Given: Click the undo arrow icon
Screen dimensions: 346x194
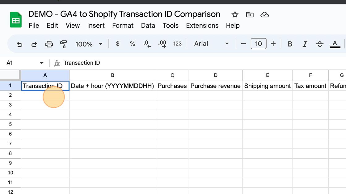Looking at the screenshot, I should pyautogui.click(x=19, y=44).
